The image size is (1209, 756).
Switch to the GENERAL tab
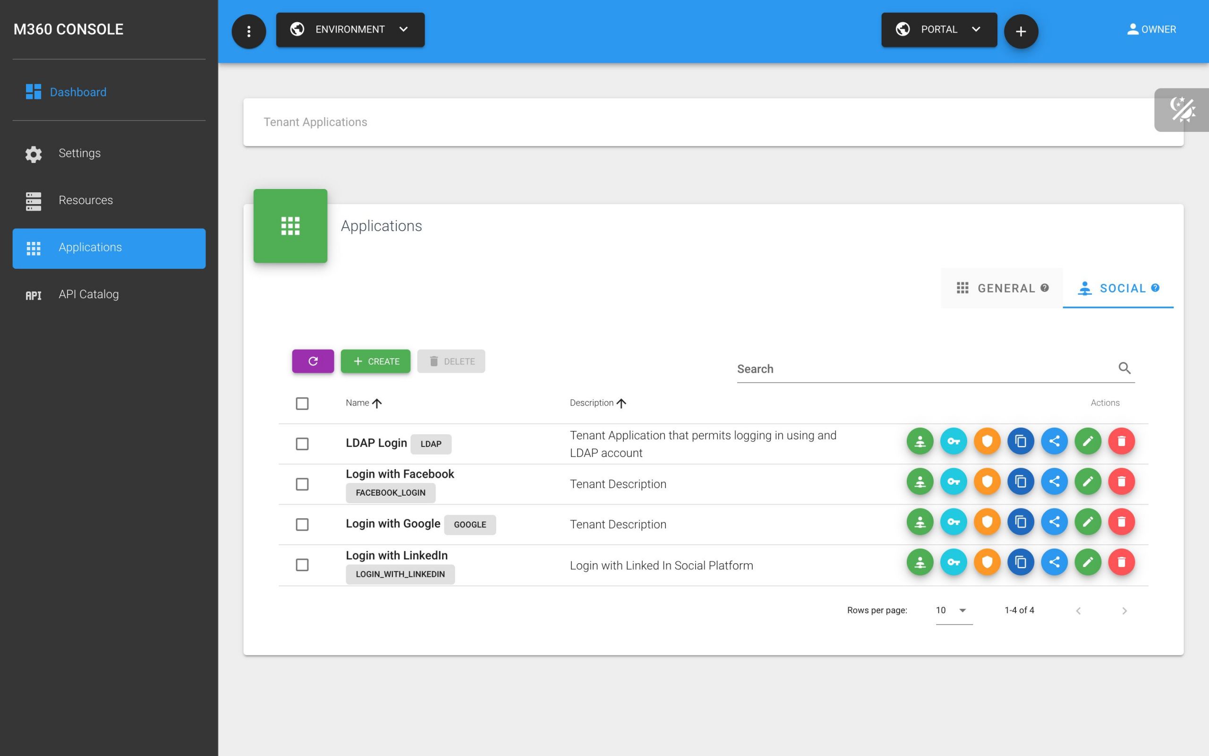click(x=1002, y=289)
